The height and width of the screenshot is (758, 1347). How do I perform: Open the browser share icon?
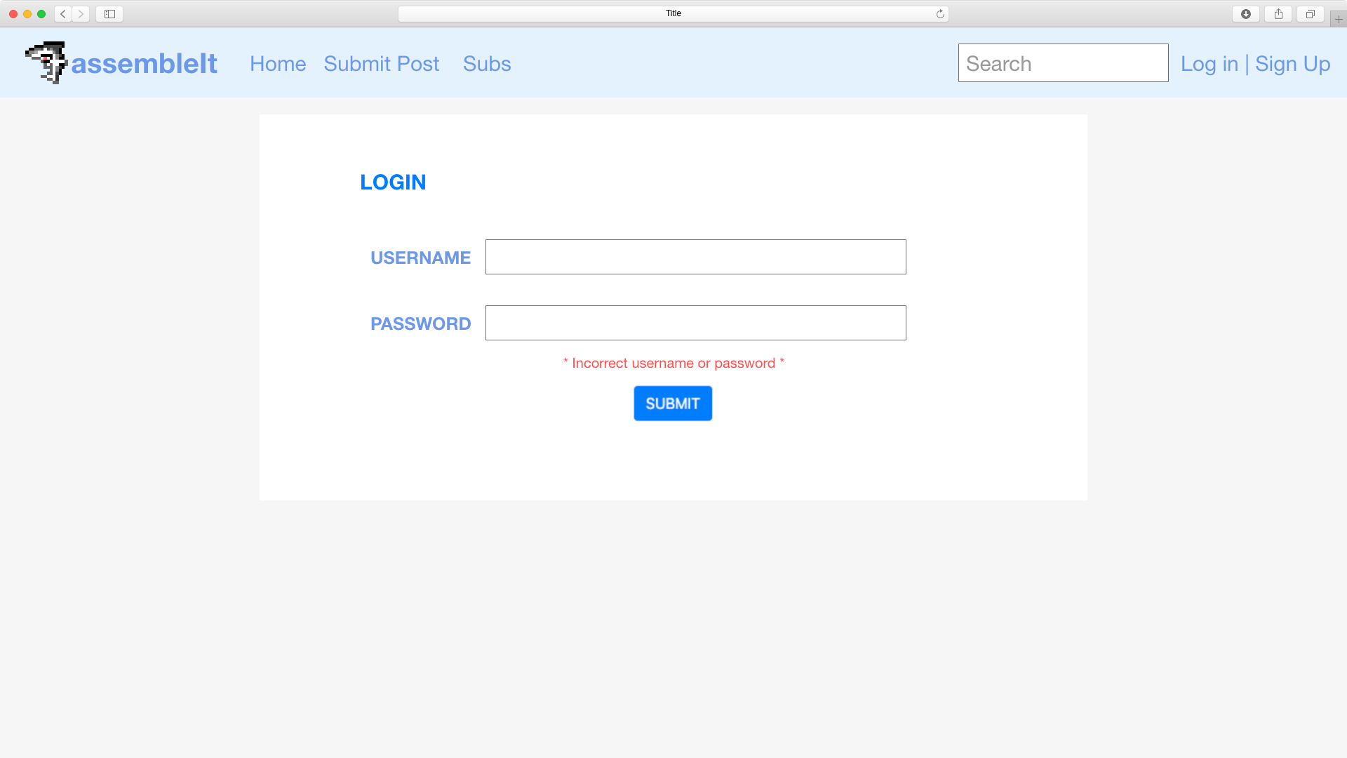pyautogui.click(x=1278, y=14)
